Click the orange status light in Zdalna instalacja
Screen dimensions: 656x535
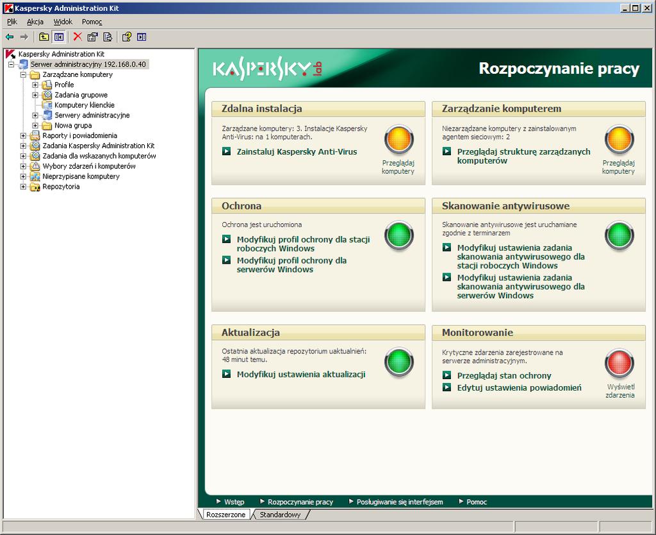point(399,139)
